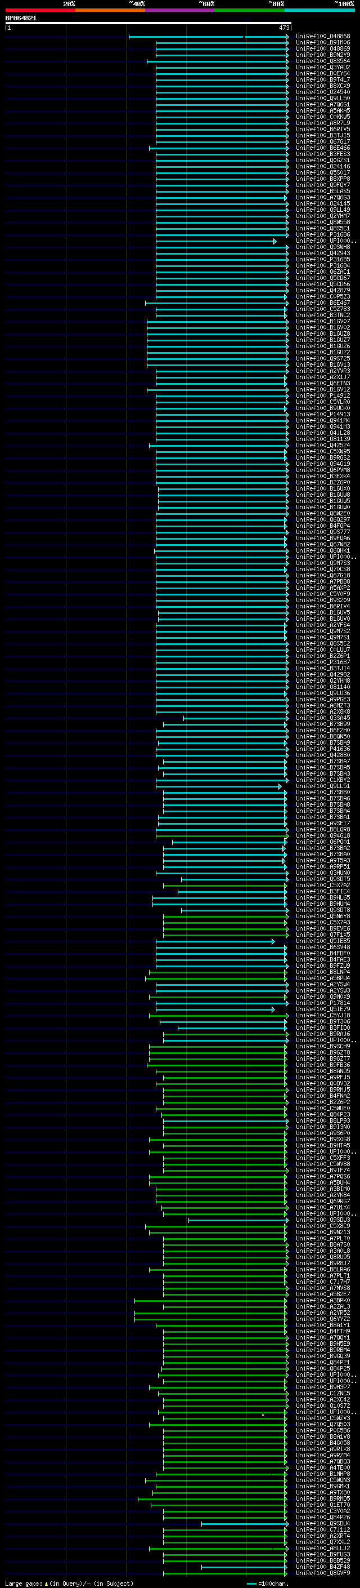Choose the UniRef100_Q8W558 hit label
360x1588 pixels.
click(323, 222)
